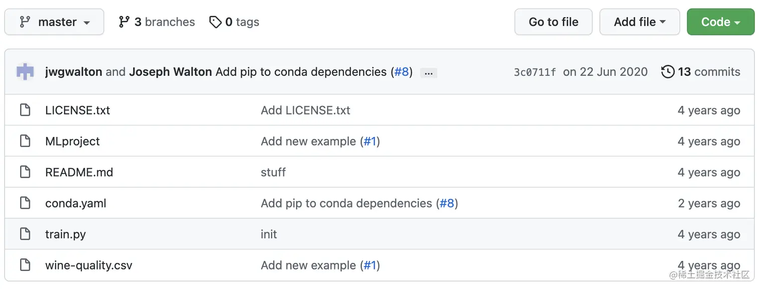The image size is (759, 289).
Task: Click the file icon beside LICENSE.txt
Action: pyautogui.click(x=25, y=110)
